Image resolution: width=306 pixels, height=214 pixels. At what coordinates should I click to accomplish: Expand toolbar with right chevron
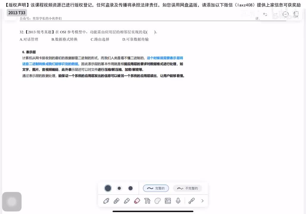[x=202, y=201]
